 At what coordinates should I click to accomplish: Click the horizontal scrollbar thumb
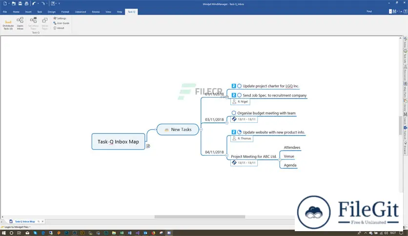[200, 217]
